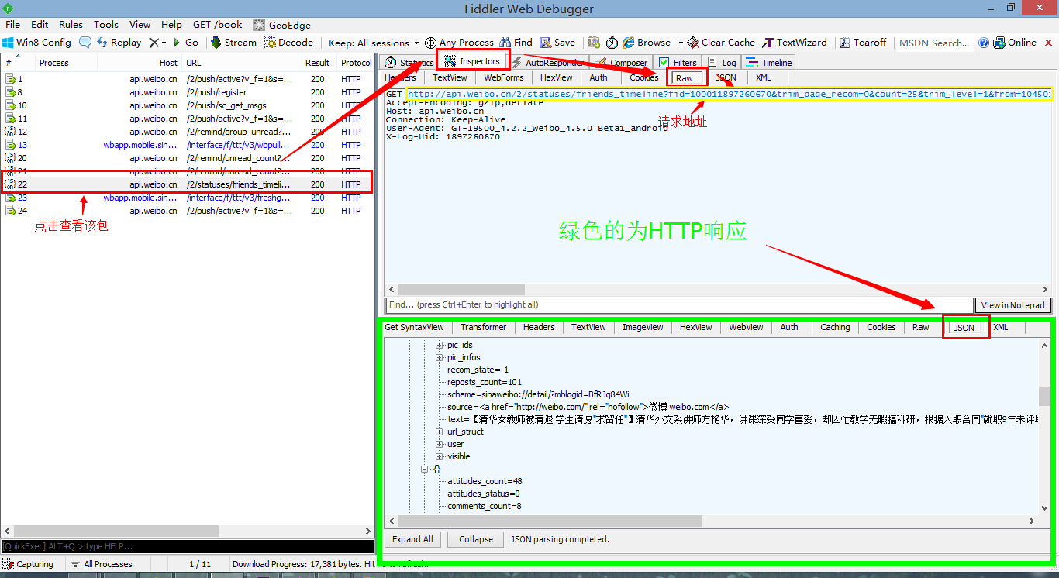Click the timer stopwatch toolbar icon

click(x=612, y=43)
